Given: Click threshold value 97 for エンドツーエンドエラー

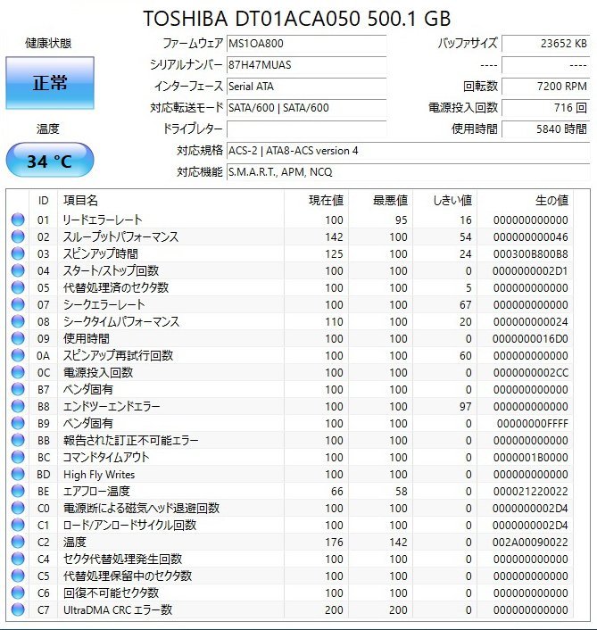Looking at the screenshot, I should (465, 407).
